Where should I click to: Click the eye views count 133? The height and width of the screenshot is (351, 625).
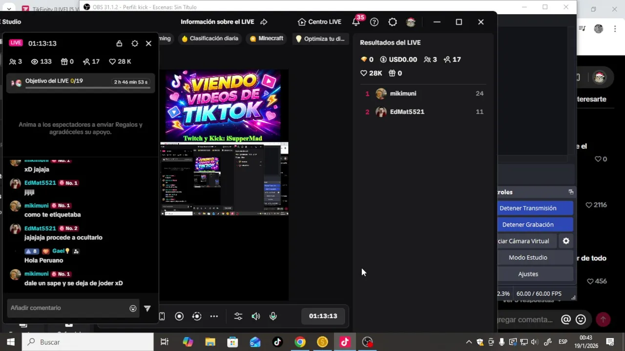[41, 61]
